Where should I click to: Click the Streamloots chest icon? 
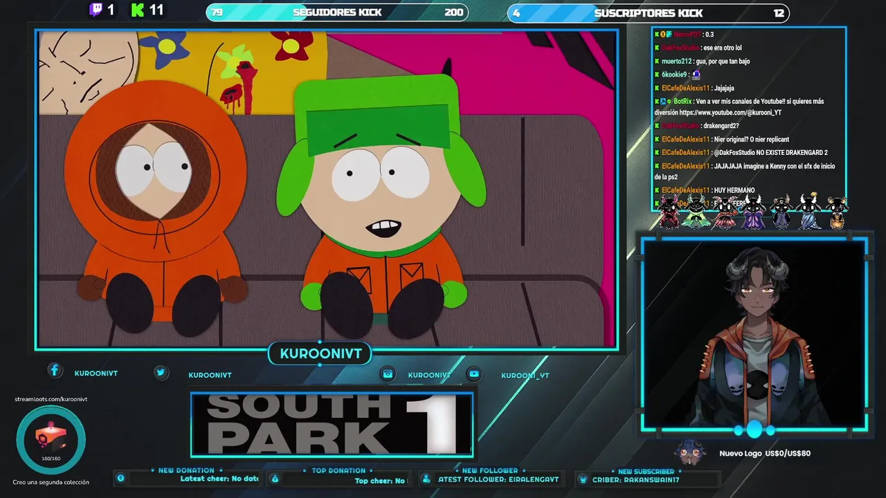tap(51, 439)
